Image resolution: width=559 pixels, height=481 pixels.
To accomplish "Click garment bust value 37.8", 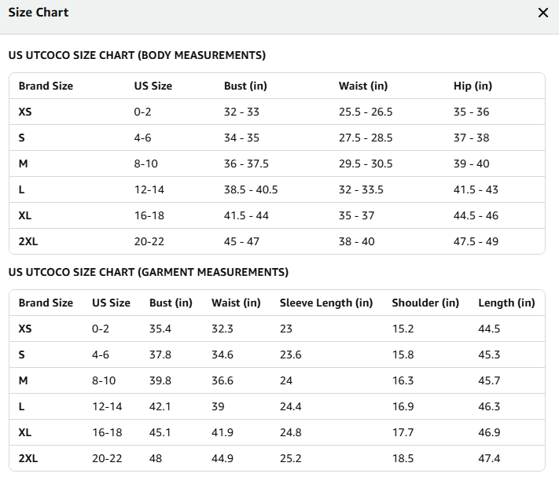I will click(x=160, y=355).
